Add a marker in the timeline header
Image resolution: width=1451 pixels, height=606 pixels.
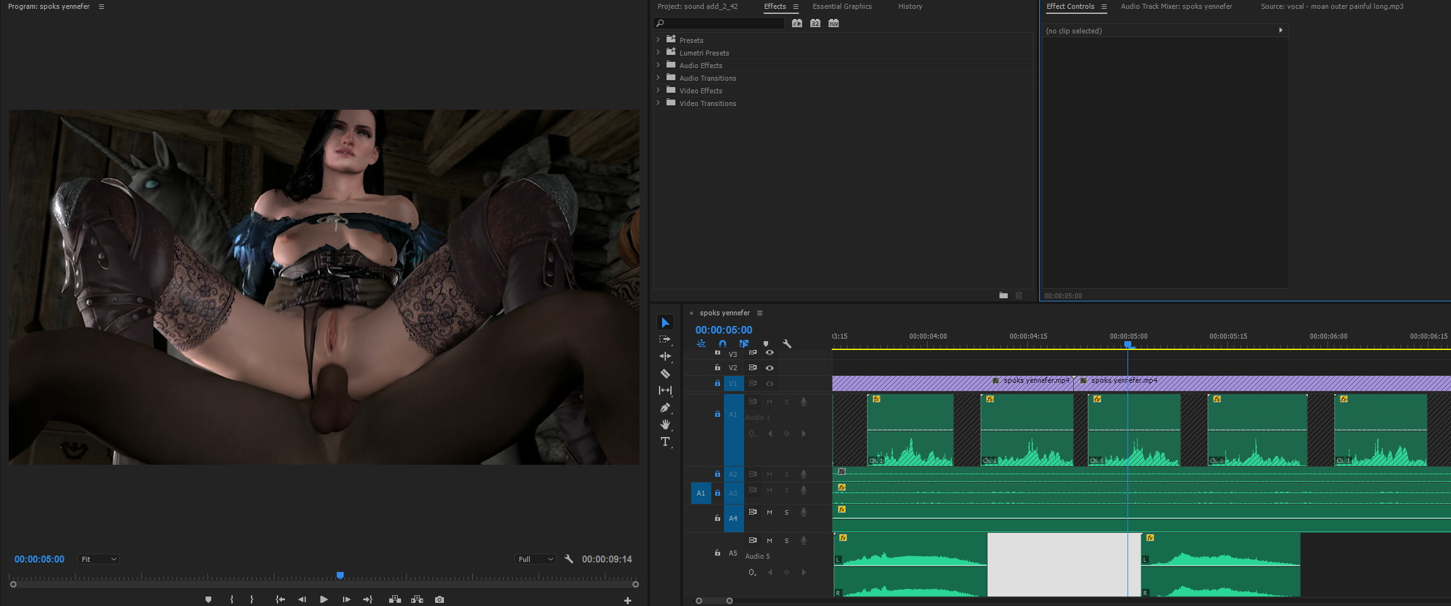point(766,344)
